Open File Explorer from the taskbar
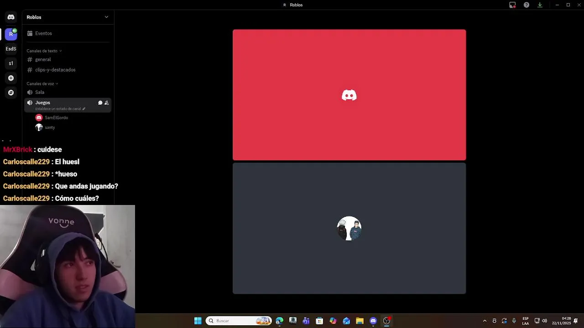The height and width of the screenshot is (328, 584). [x=360, y=321]
